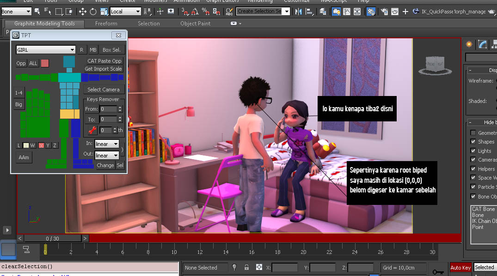This screenshot has height=276, width=497.
Task: Open Select by Name tool
Action: (48, 12)
